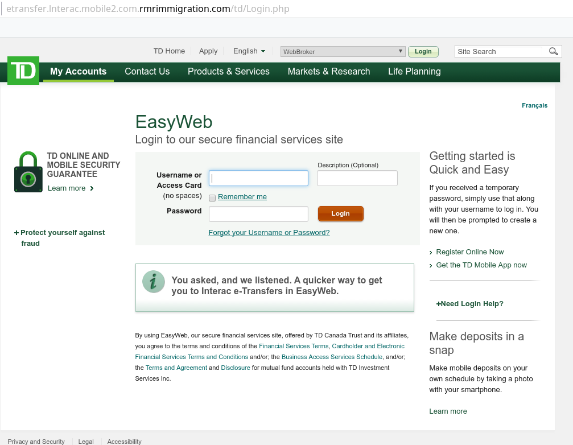The height and width of the screenshot is (445, 573).
Task: Open Business Access Services Schedule link
Action: tap(332, 357)
